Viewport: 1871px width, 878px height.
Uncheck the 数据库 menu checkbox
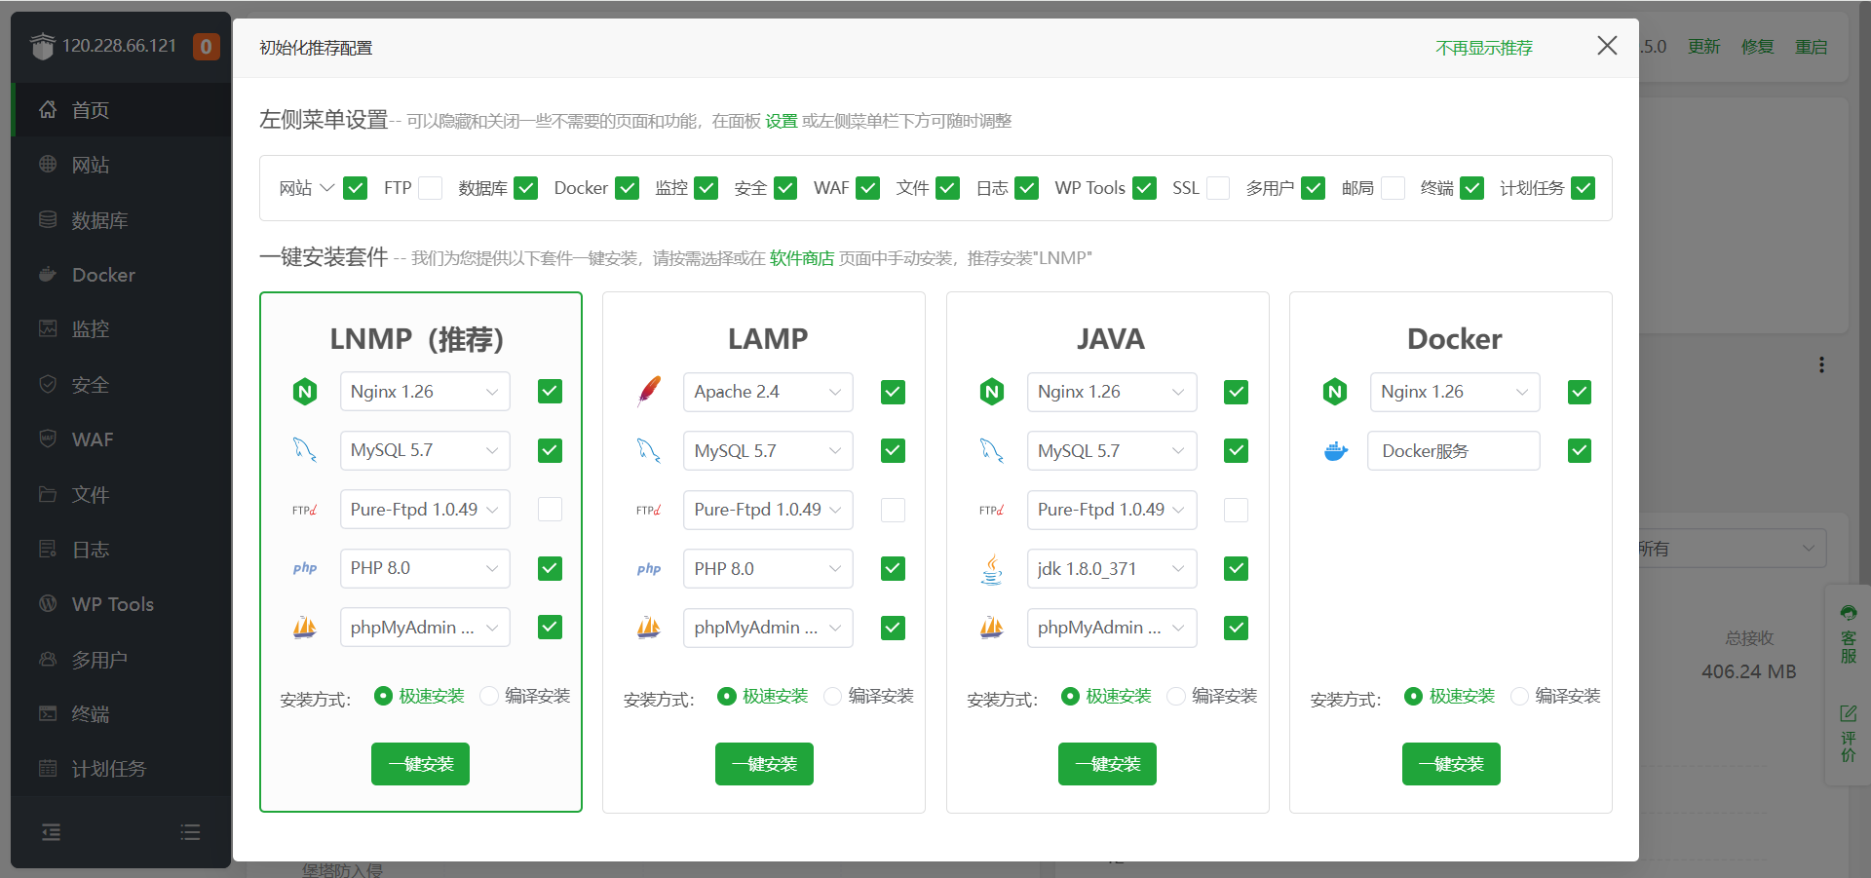point(526,188)
